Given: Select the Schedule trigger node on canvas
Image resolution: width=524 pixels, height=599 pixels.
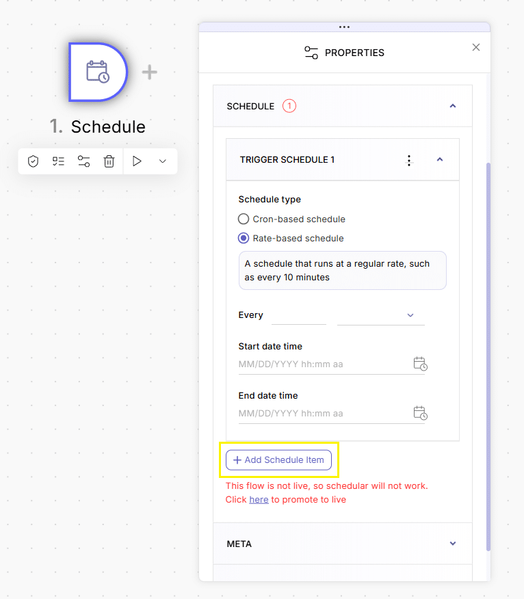Looking at the screenshot, I should click(x=98, y=72).
